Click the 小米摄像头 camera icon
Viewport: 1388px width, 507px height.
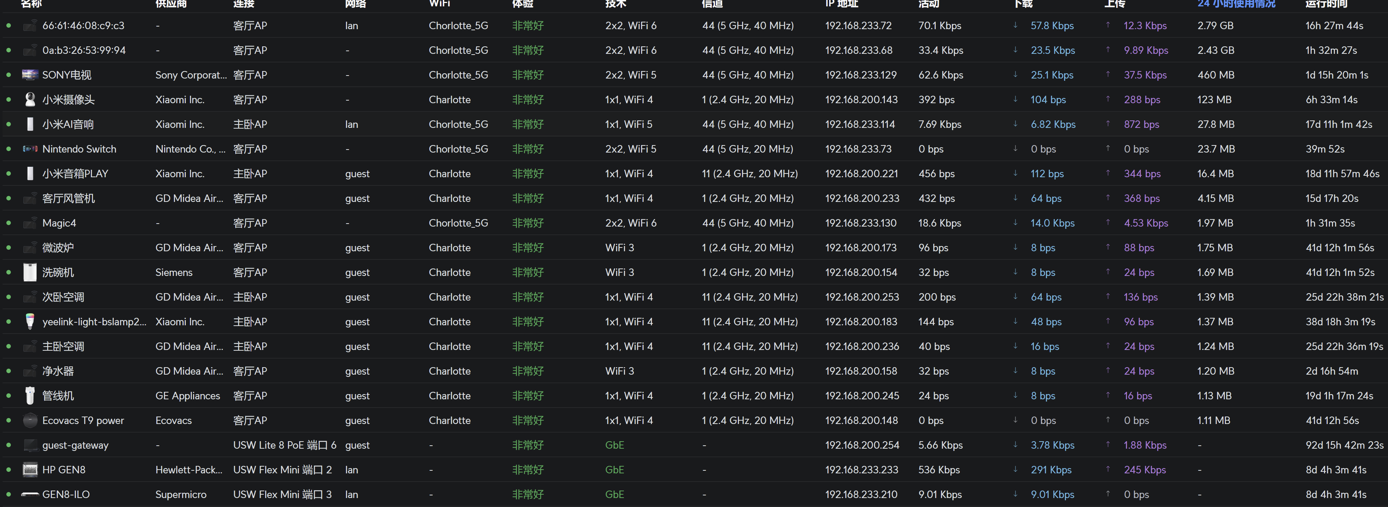coord(30,100)
